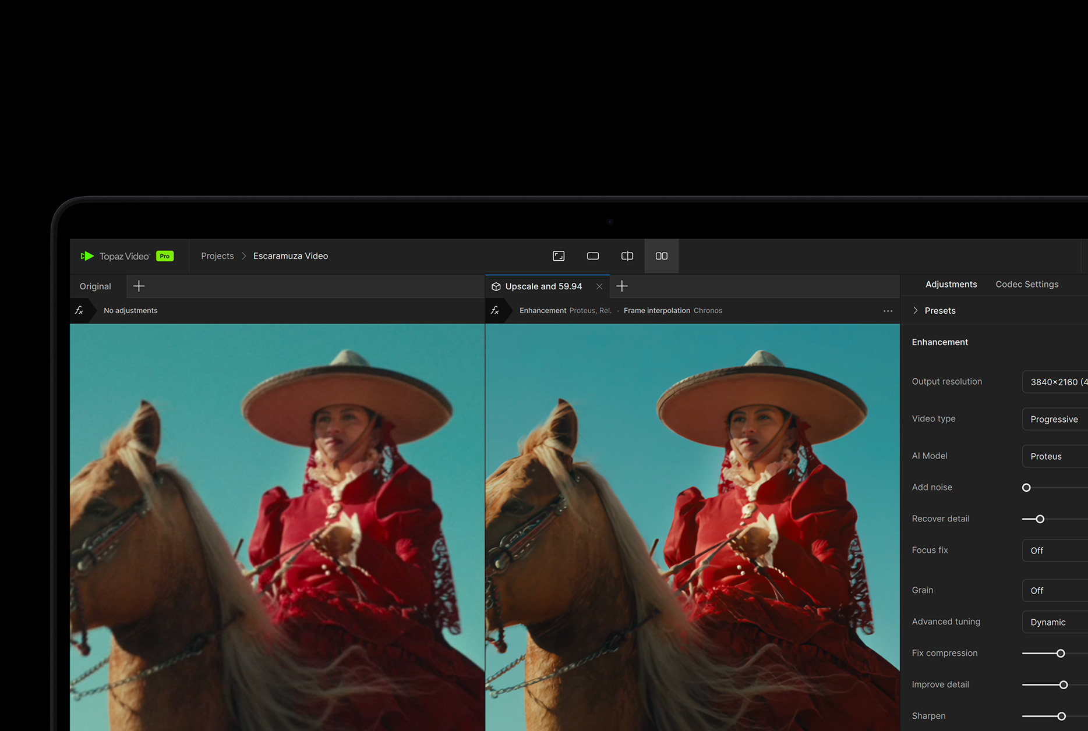Click the fx icon above the enhanced preview
Viewport: 1088px width, 731px height.
tap(495, 311)
